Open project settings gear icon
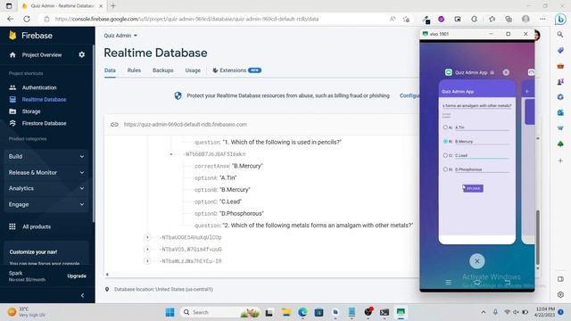Screen dimensions: 571x321 tap(81, 54)
